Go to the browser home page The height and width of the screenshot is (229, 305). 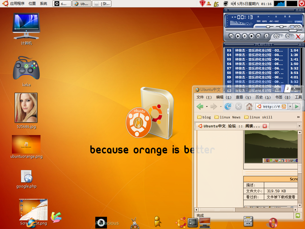point(249,106)
